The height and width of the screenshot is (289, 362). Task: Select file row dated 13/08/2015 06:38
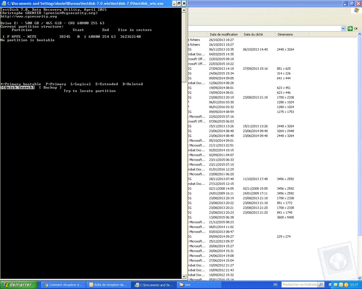[x=273, y=217]
